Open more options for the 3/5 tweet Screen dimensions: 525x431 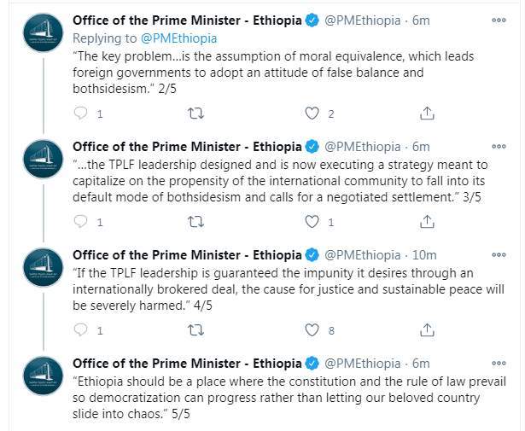tap(497, 147)
